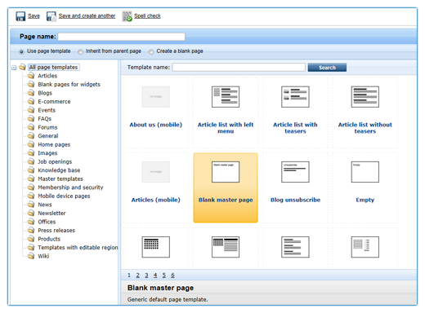Open the Newsletter category
Viewport: 425px width, 313px height.
pos(51,214)
